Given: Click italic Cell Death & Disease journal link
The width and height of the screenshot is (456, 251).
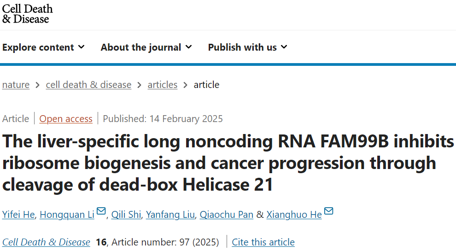Looking at the screenshot, I should tap(46, 242).
